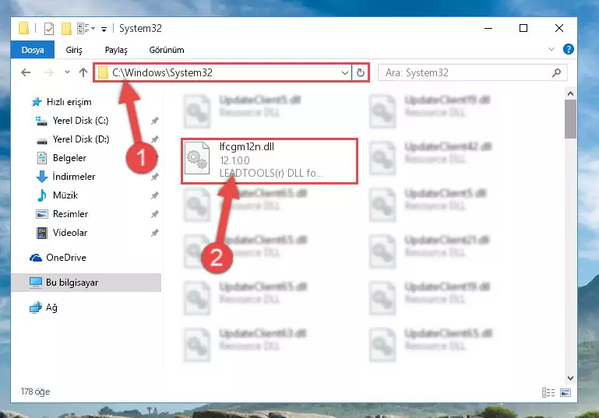Screen dimensions: 599x418
Task: Click the pin icon next to Videolar
Action: coord(155,234)
